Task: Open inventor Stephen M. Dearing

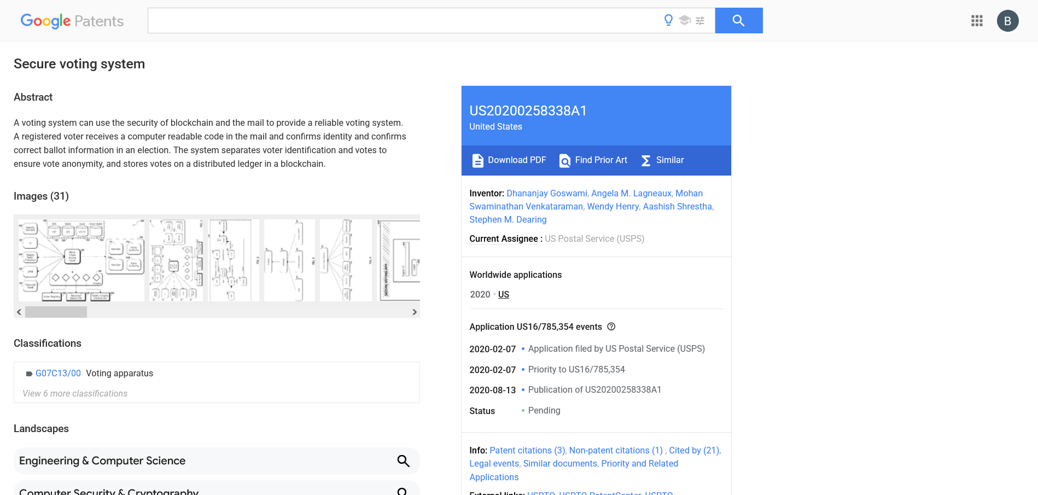Action: [508, 219]
